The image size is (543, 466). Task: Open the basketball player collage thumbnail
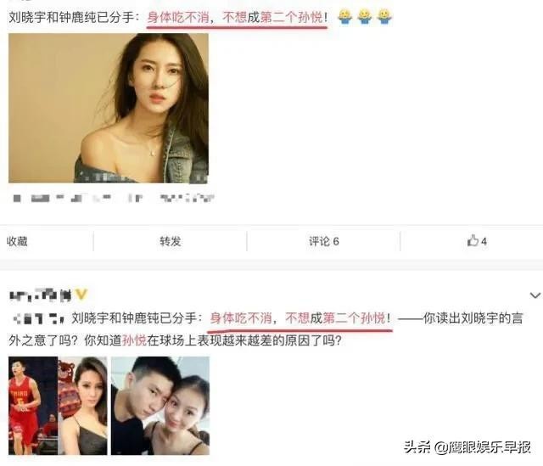click(58, 406)
